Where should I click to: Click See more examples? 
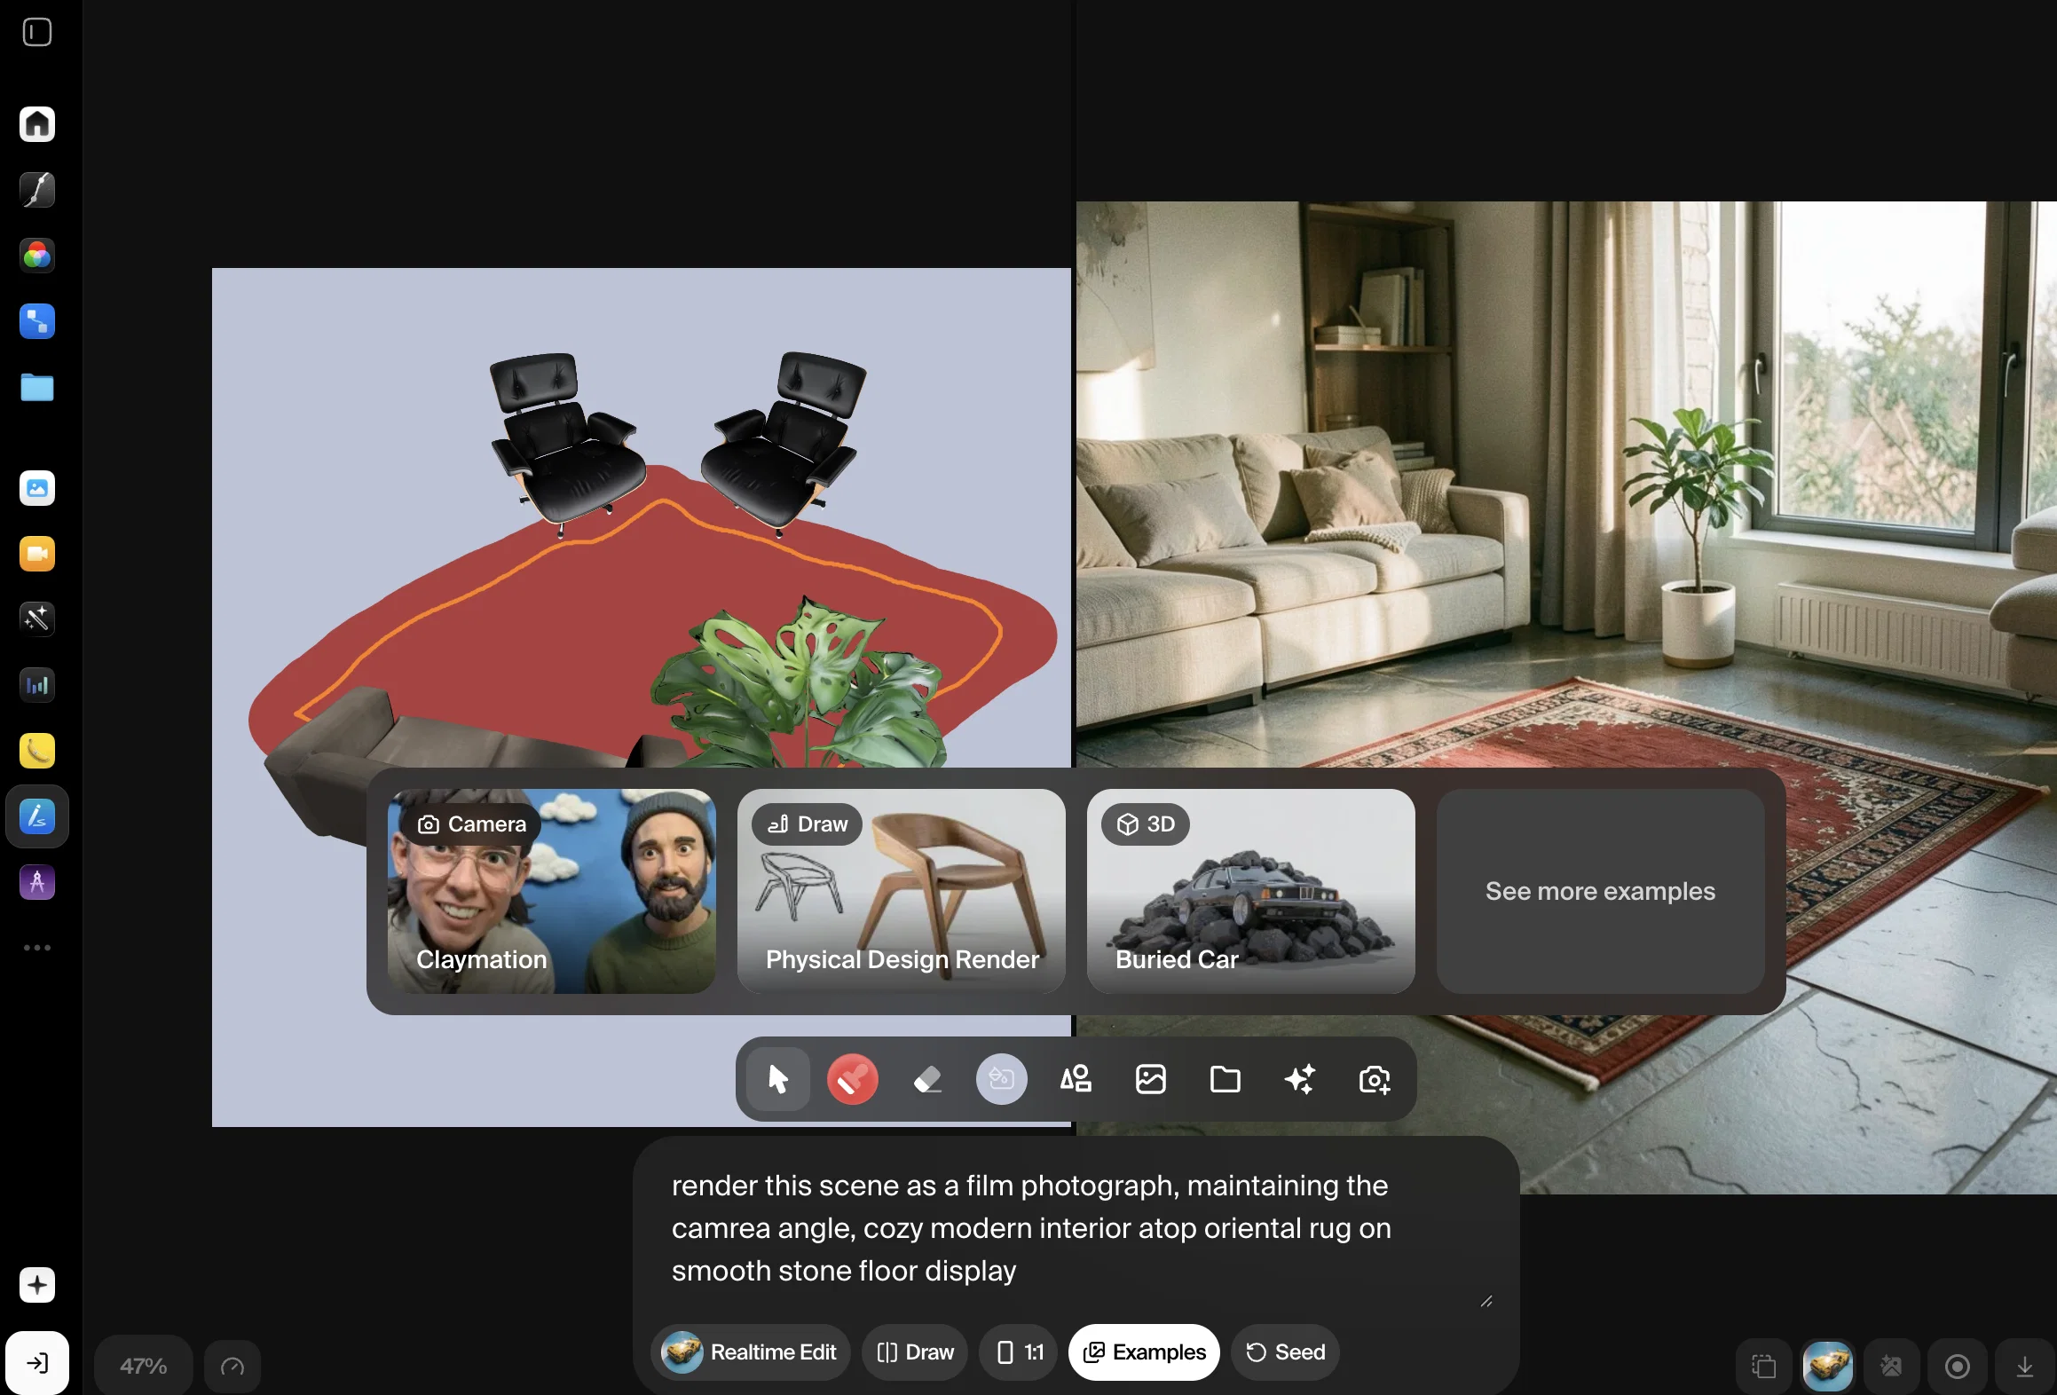pyautogui.click(x=1600, y=891)
